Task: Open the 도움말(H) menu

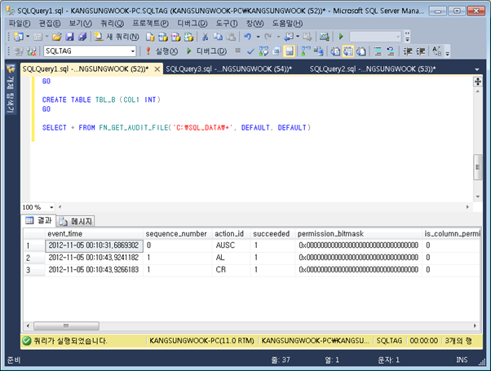Action: pos(287,23)
